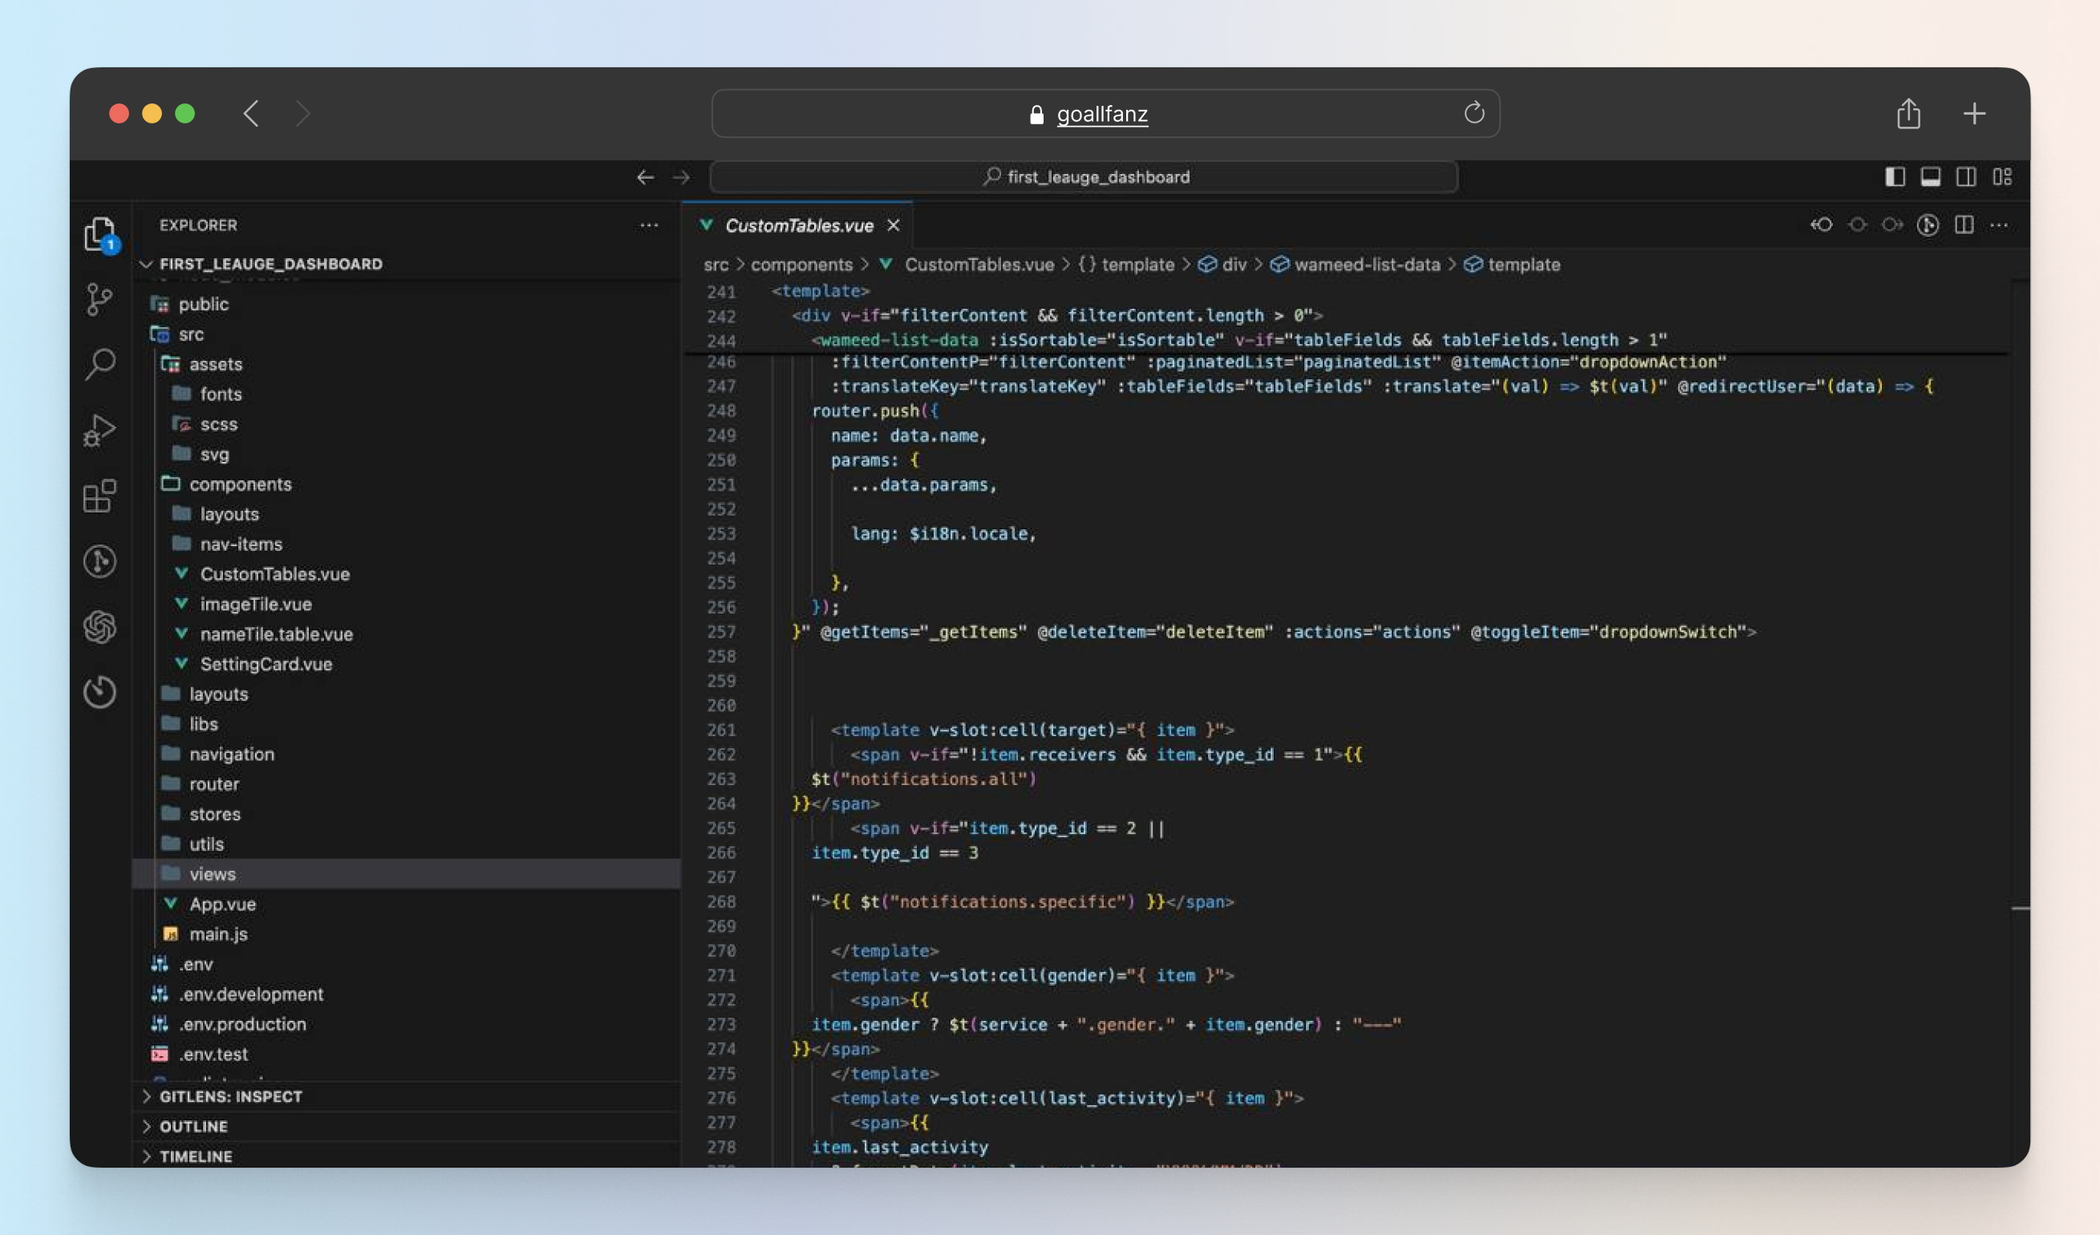This screenshot has height=1235, width=2100.
Task: Open a new browser tab with plus
Action: [1974, 113]
